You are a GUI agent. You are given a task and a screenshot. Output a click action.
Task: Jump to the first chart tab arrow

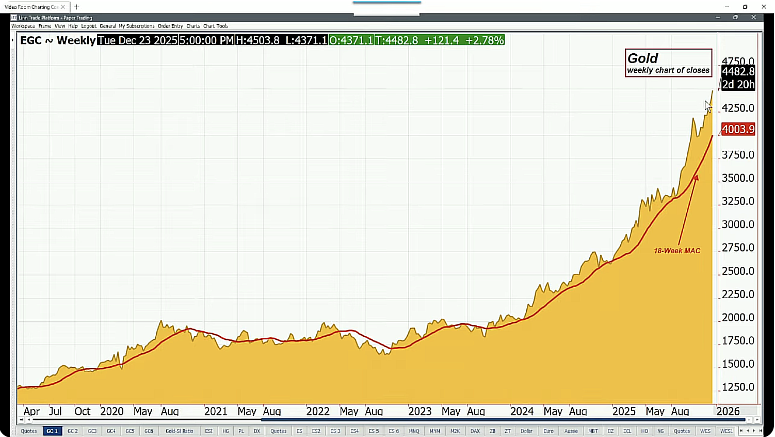point(741,431)
